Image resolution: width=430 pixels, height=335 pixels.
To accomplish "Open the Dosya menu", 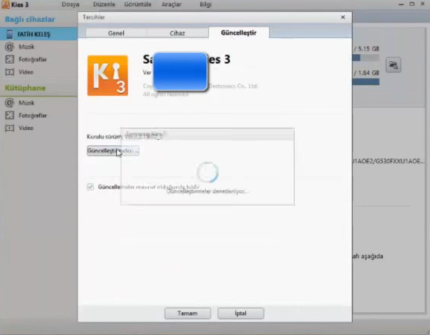I will 70,4.
